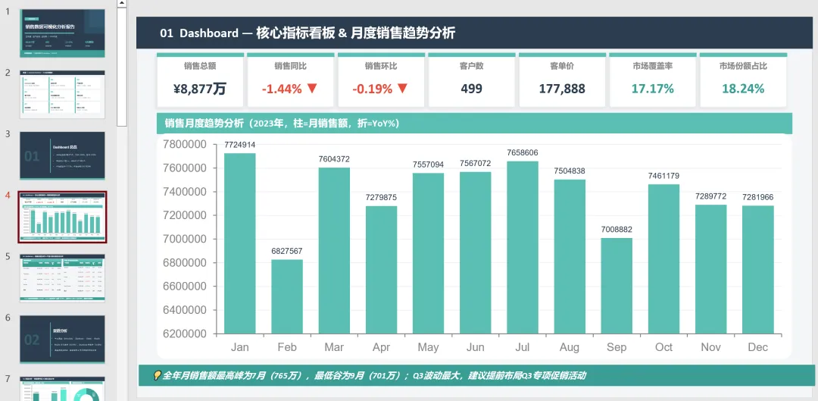Select data label 7289772

711,196
